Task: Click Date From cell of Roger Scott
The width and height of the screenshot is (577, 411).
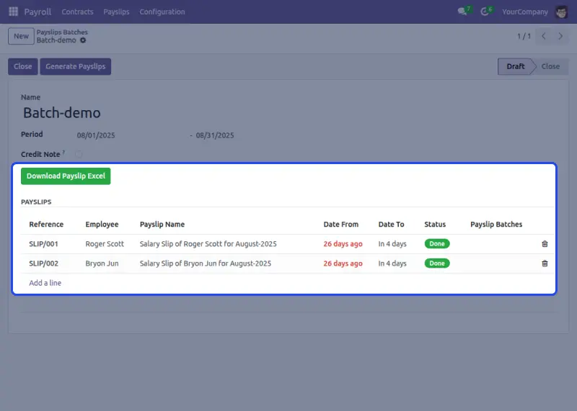Action: pyautogui.click(x=343, y=244)
